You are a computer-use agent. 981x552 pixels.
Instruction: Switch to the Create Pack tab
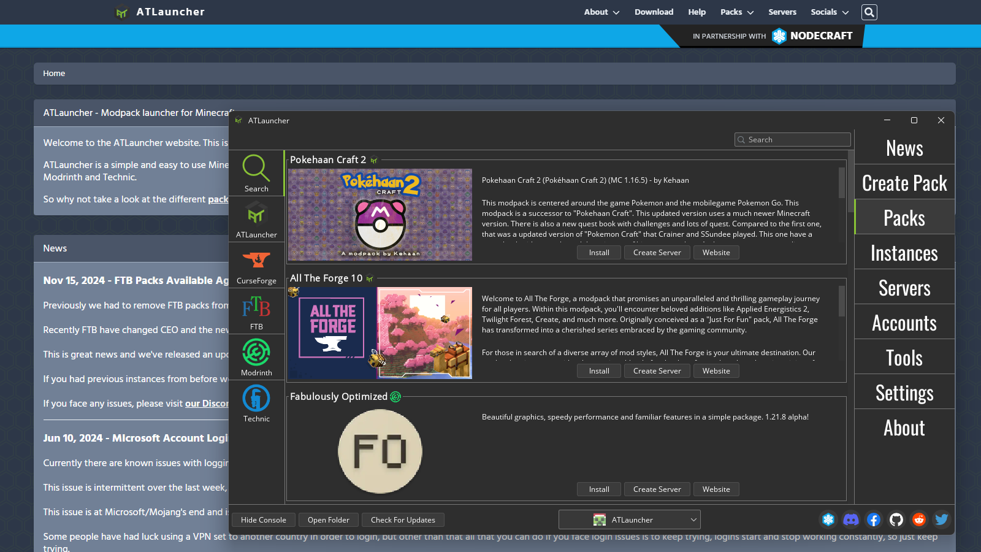(x=904, y=183)
